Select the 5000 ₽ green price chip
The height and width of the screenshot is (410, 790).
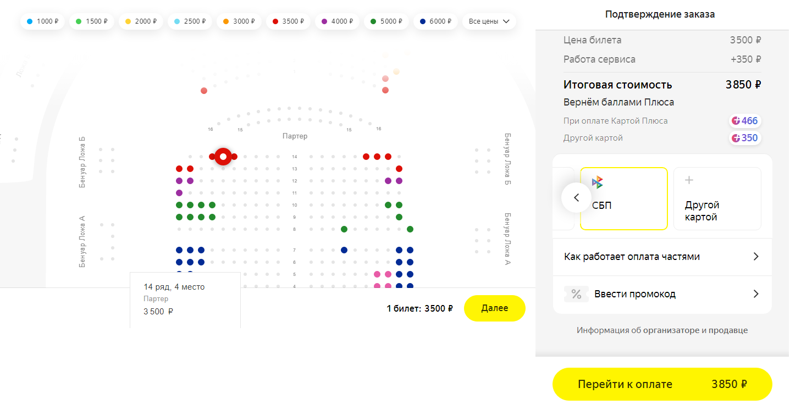pyautogui.click(x=386, y=21)
